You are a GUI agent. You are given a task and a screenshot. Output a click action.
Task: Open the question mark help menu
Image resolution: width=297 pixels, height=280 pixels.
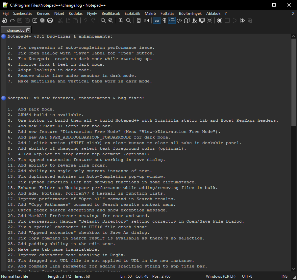(x=226, y=14)
